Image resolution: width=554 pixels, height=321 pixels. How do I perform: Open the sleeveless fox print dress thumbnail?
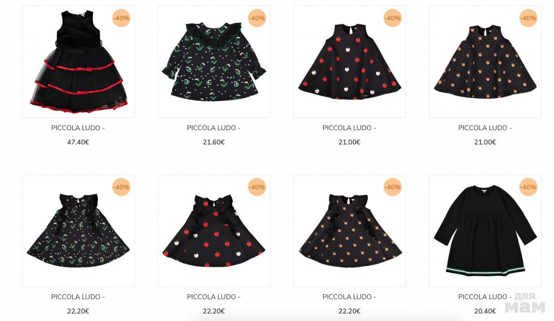(x=485, y=61)
